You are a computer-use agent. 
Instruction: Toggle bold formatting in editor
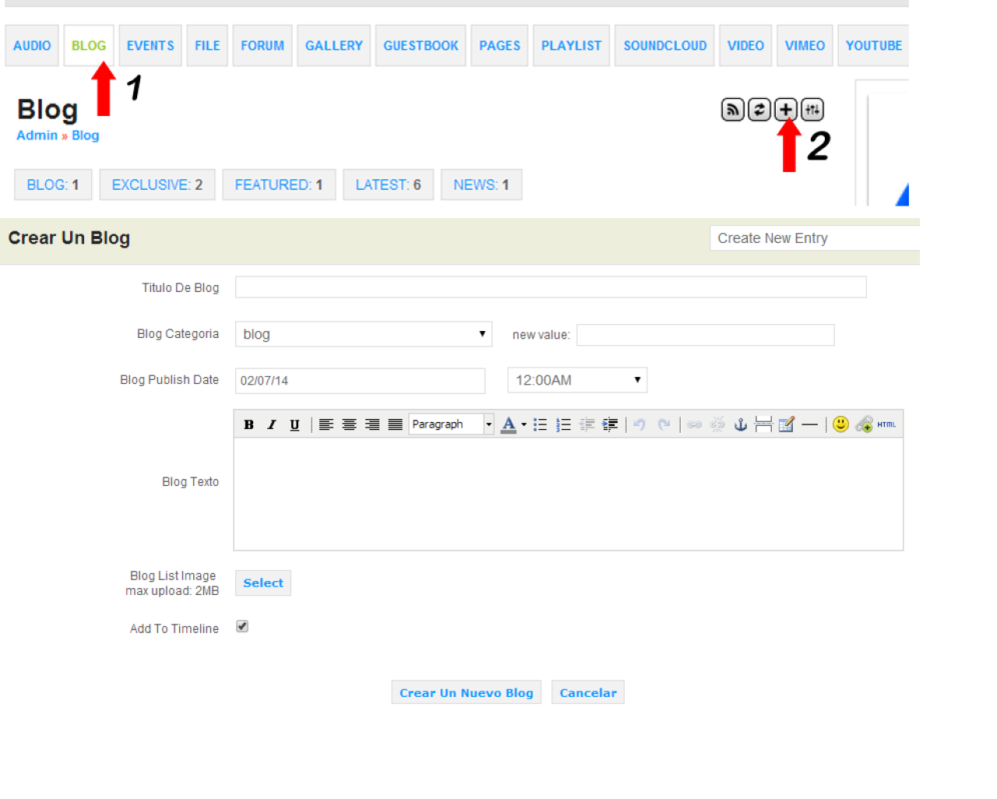(x=248, y=424)
